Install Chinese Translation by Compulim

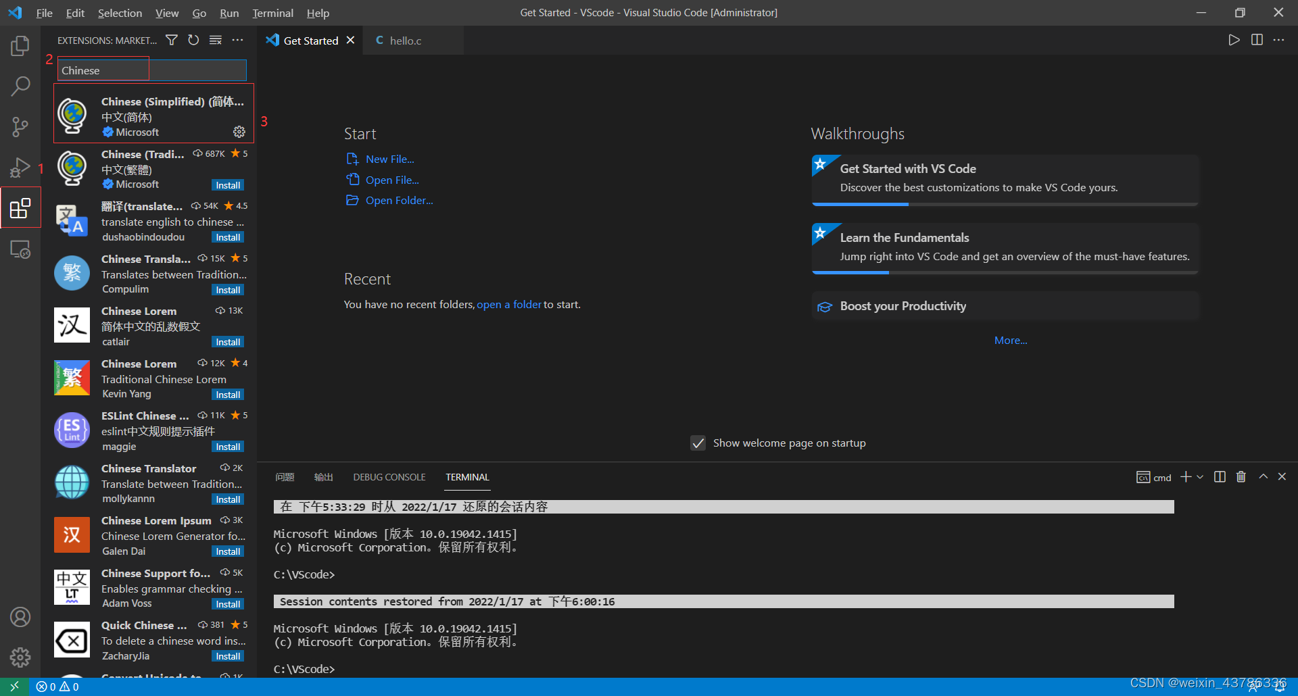click(228, 290)
